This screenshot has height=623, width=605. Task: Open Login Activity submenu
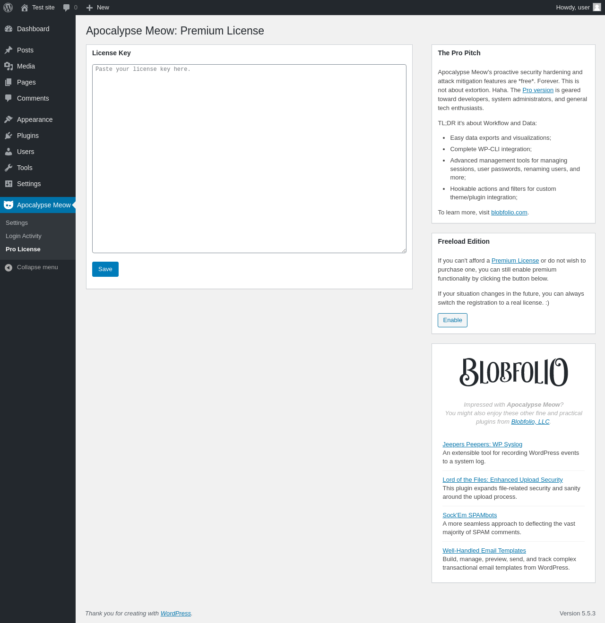(x=24, y=236)
